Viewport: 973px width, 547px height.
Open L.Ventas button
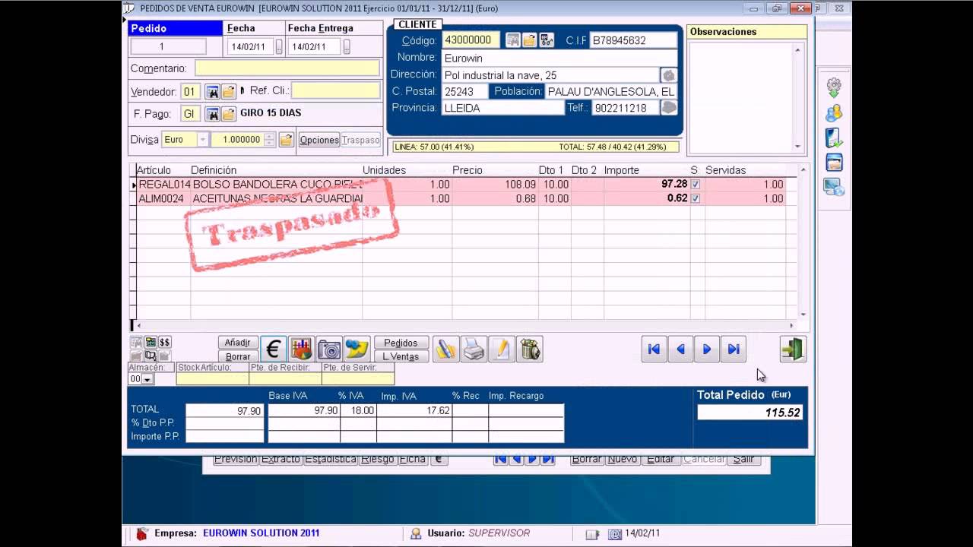(401, 356)
